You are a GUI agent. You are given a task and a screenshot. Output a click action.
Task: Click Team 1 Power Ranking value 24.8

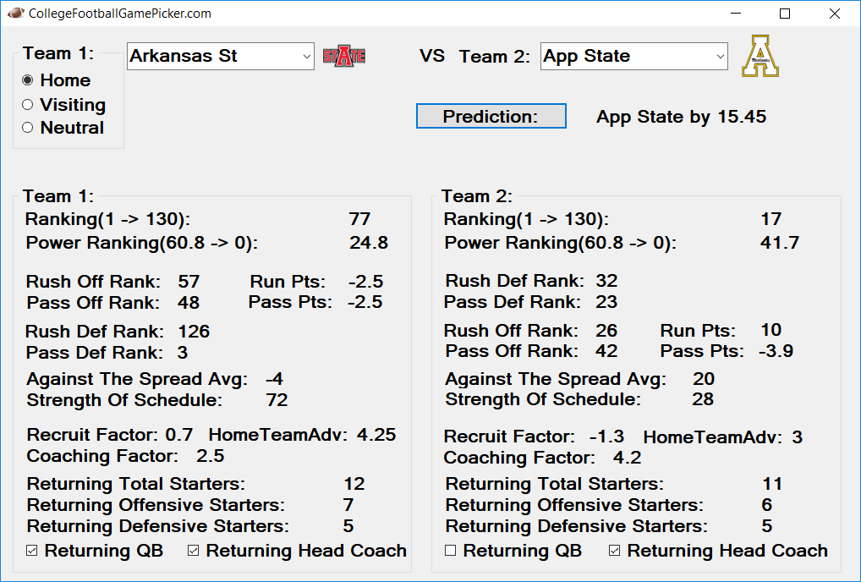(369, 243)
